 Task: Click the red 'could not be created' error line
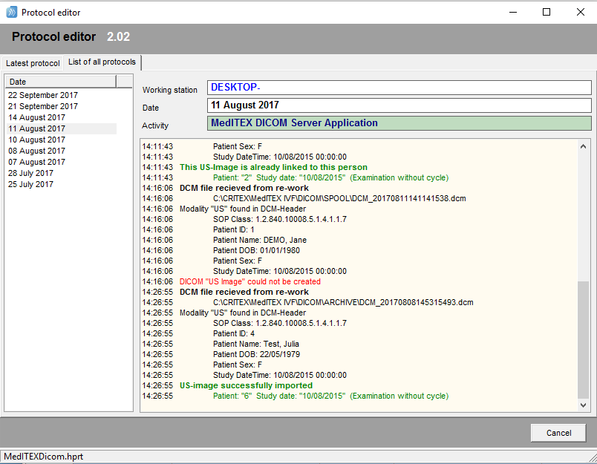(250, 281)
